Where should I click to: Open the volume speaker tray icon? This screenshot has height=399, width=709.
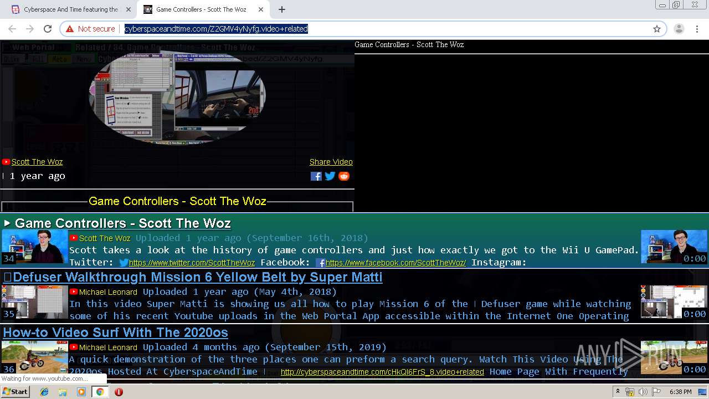[643, 392]
